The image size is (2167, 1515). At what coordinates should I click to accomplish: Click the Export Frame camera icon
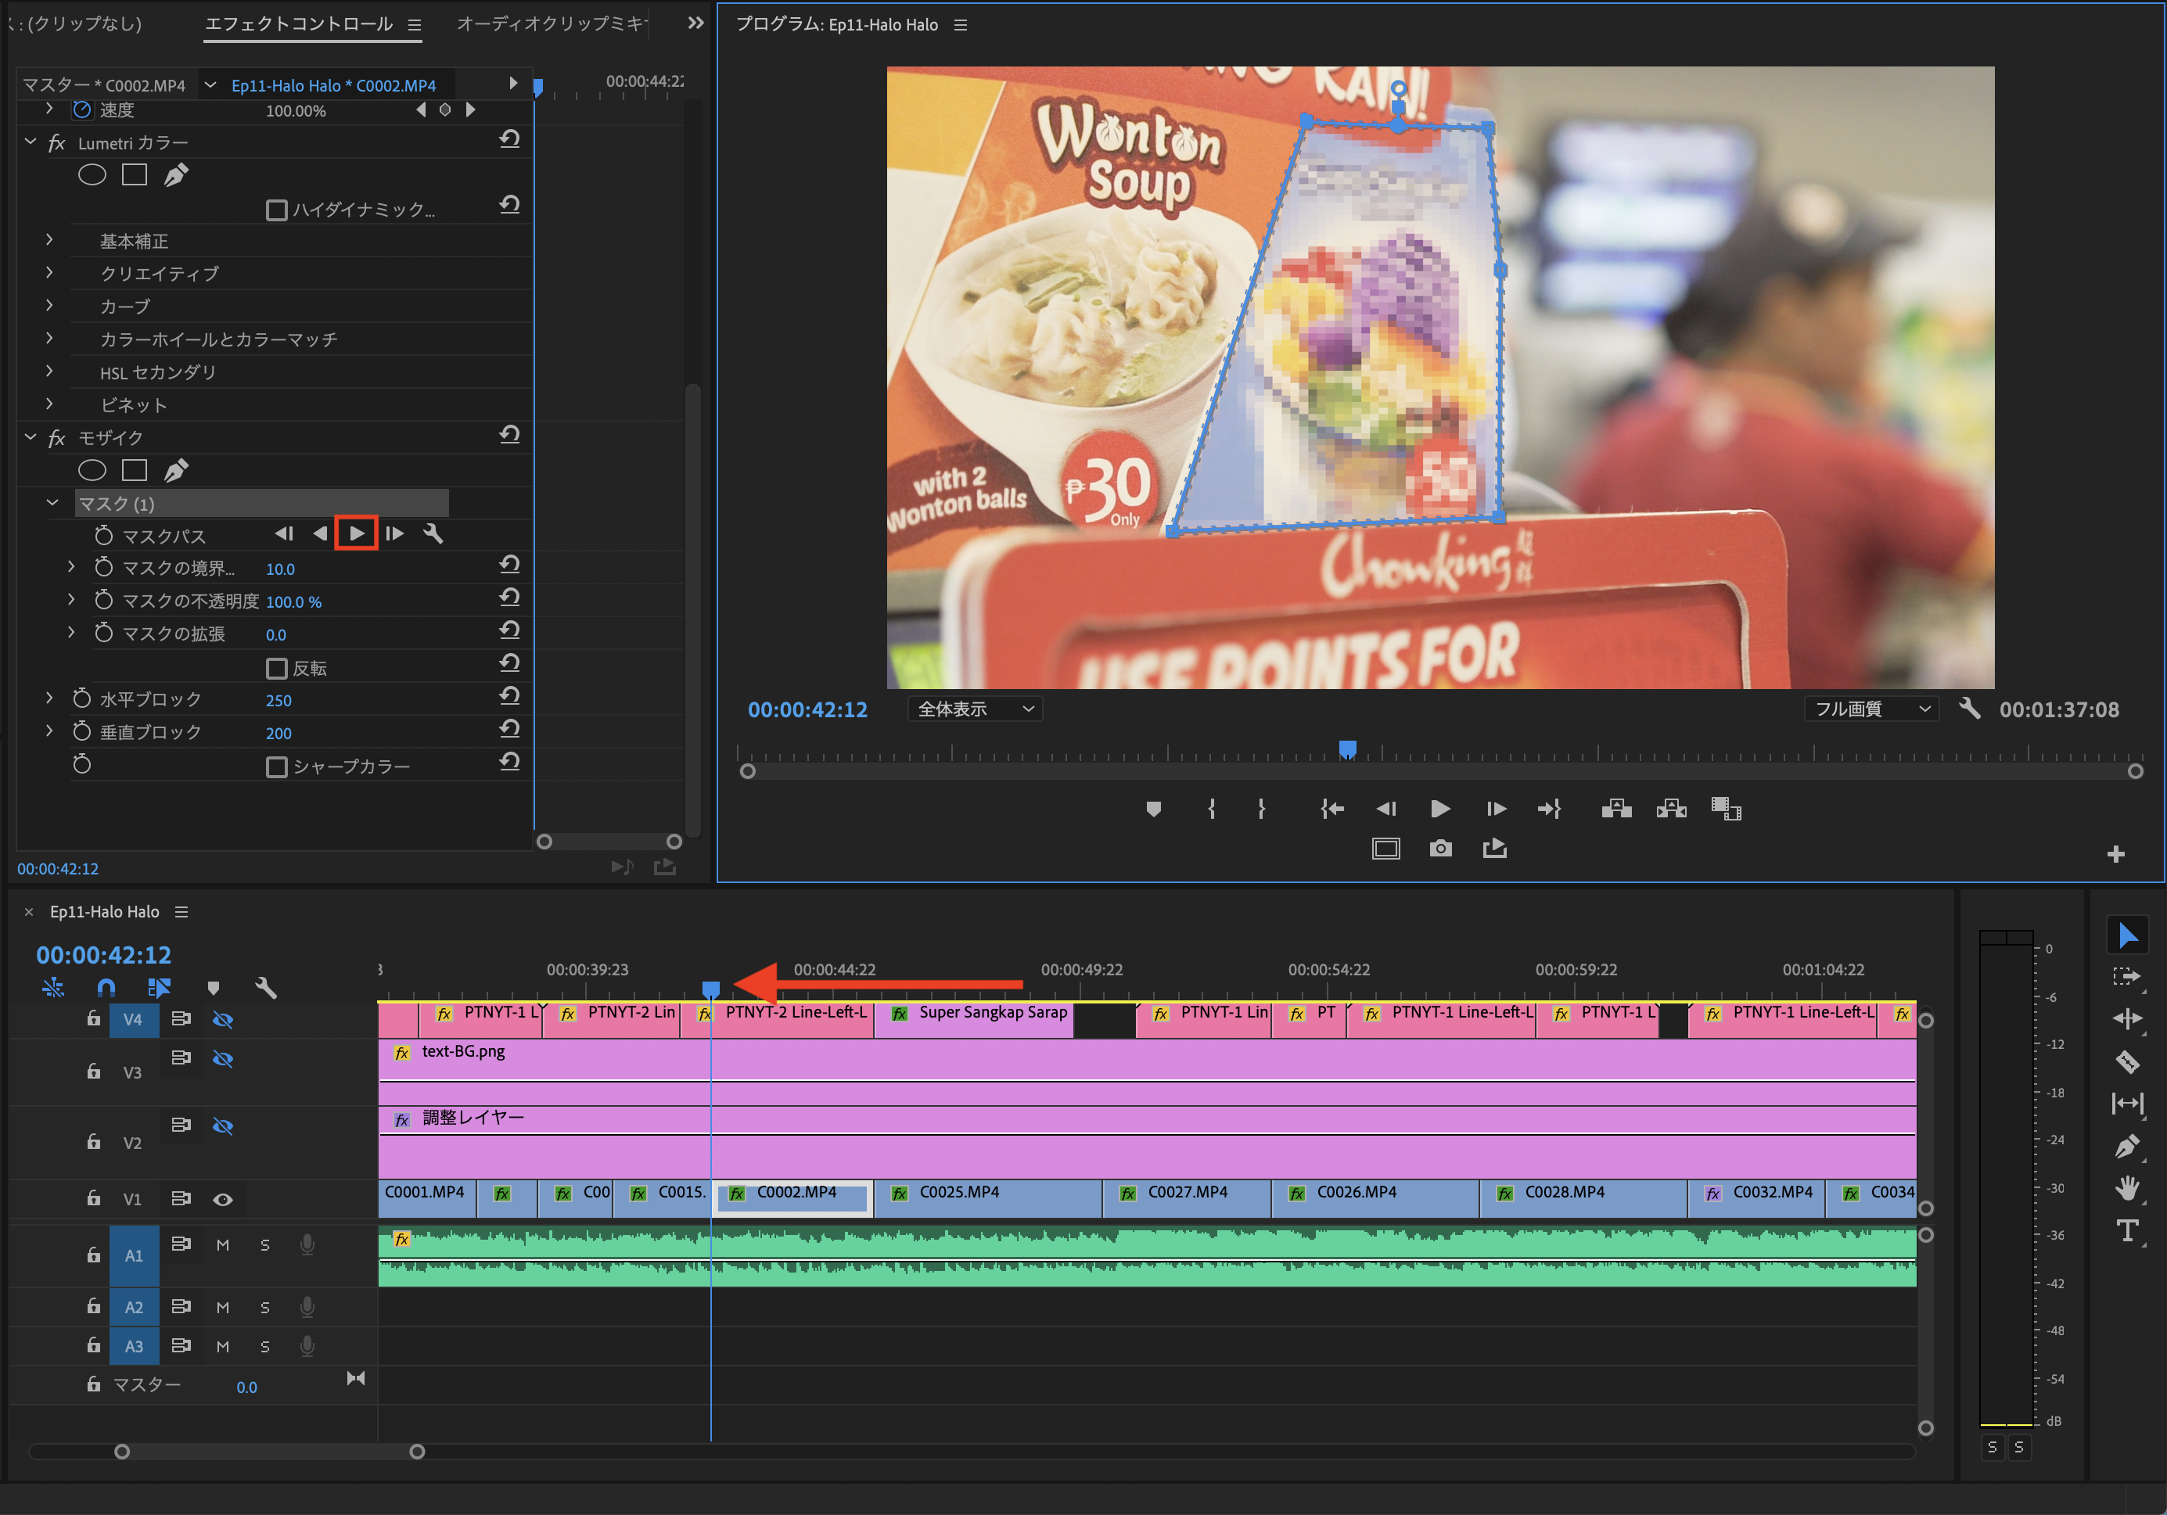pyautogui.click(x=1440, y=848)
